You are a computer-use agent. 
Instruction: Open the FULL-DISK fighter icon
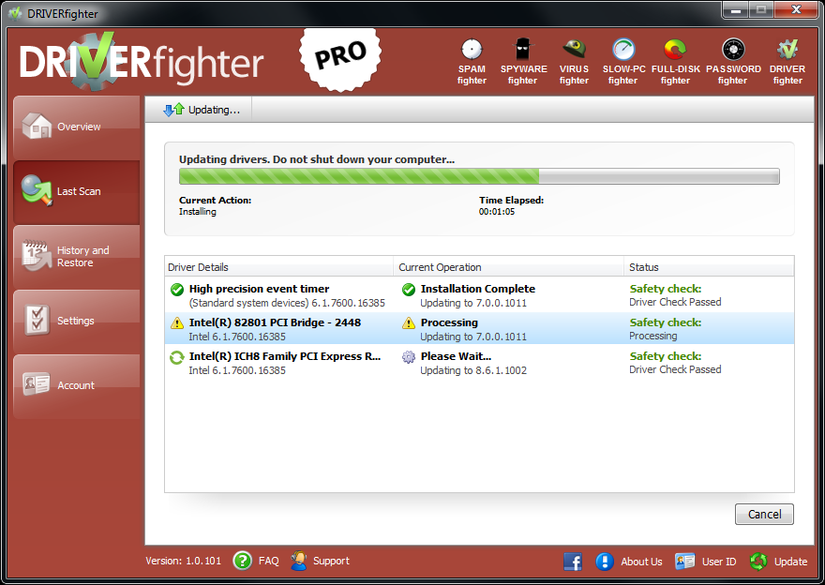coord(674,51)
